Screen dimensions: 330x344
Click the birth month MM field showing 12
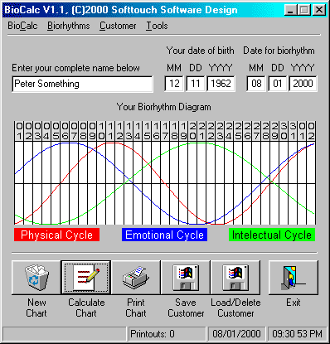coord(174,84)
